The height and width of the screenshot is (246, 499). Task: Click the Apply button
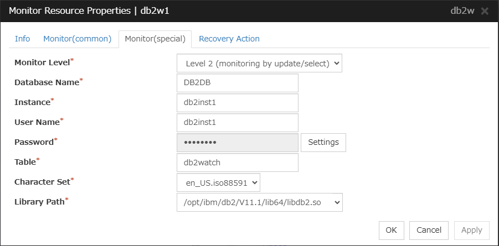(471, 230)
